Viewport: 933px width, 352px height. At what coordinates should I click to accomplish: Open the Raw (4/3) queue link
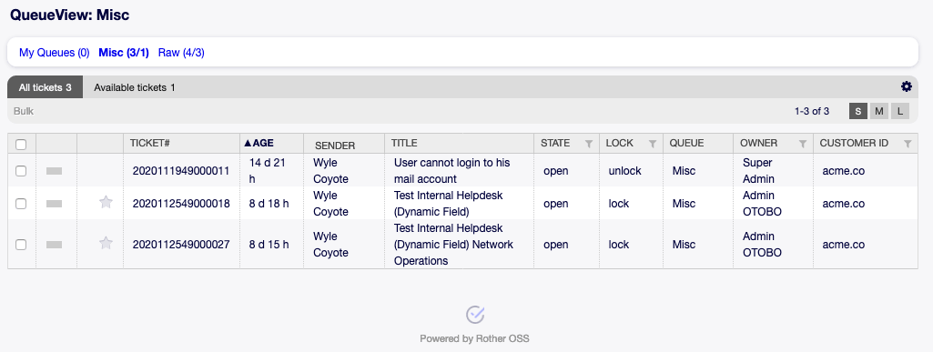point(181,53)
